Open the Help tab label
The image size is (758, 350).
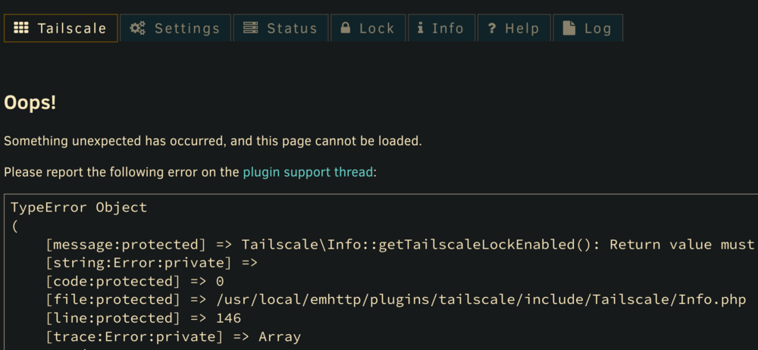pos(522,29)
